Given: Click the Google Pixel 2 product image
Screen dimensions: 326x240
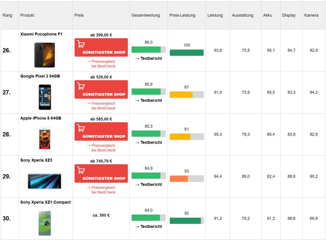Looking at the screenshot, I should 45,97.
